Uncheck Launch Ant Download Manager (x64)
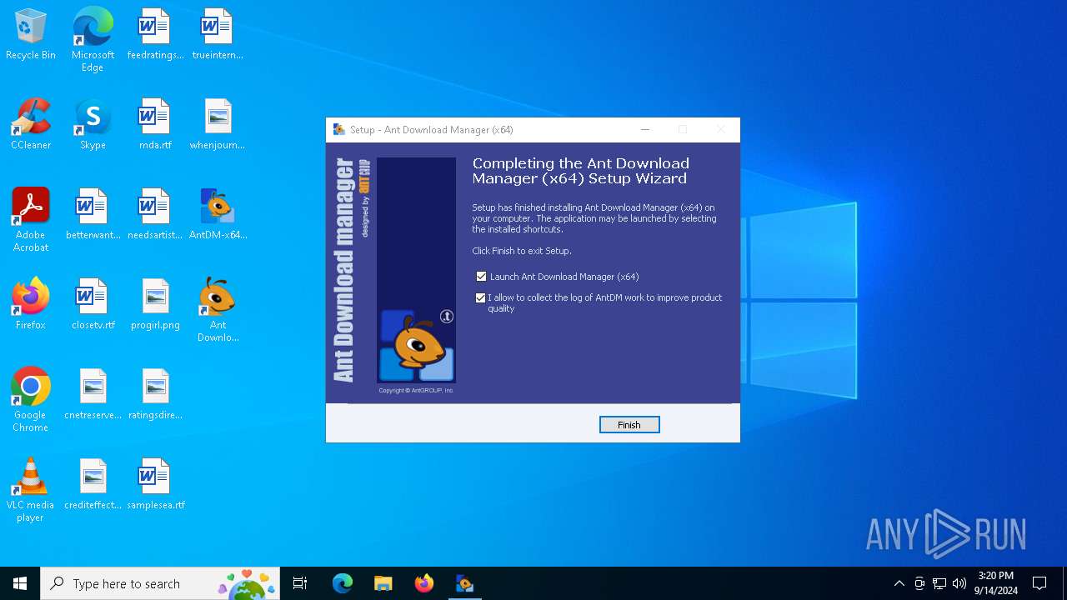Viewport: 1067px width, 600px height. (481, 277)
